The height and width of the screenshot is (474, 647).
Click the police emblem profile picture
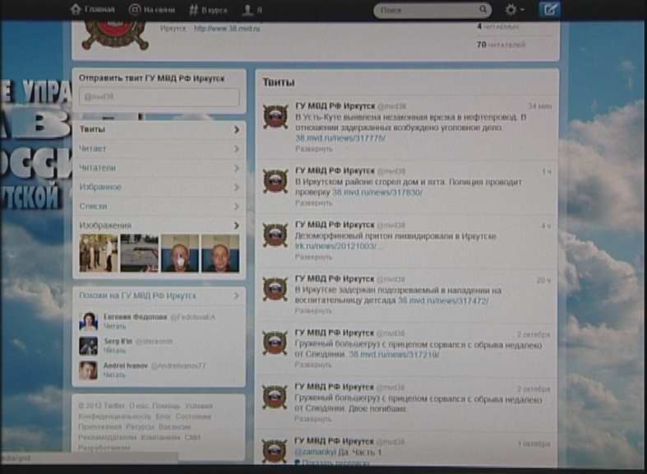116,36
